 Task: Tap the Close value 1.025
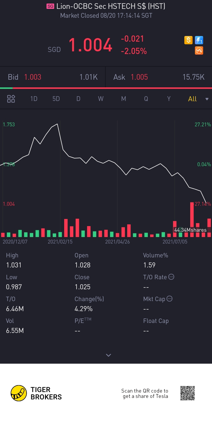[x=82, y=287]
